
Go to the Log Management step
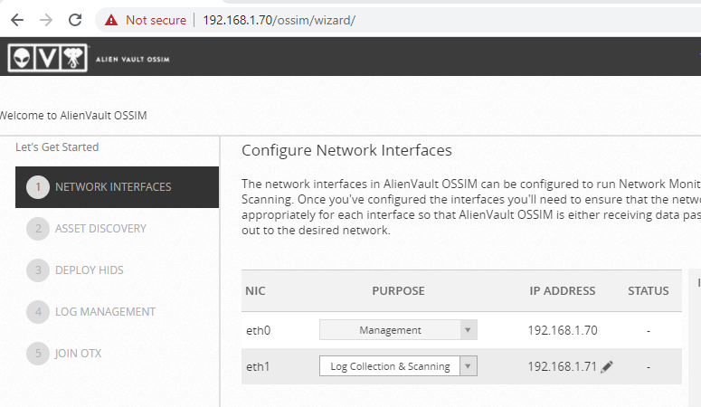tap(105, 312)
